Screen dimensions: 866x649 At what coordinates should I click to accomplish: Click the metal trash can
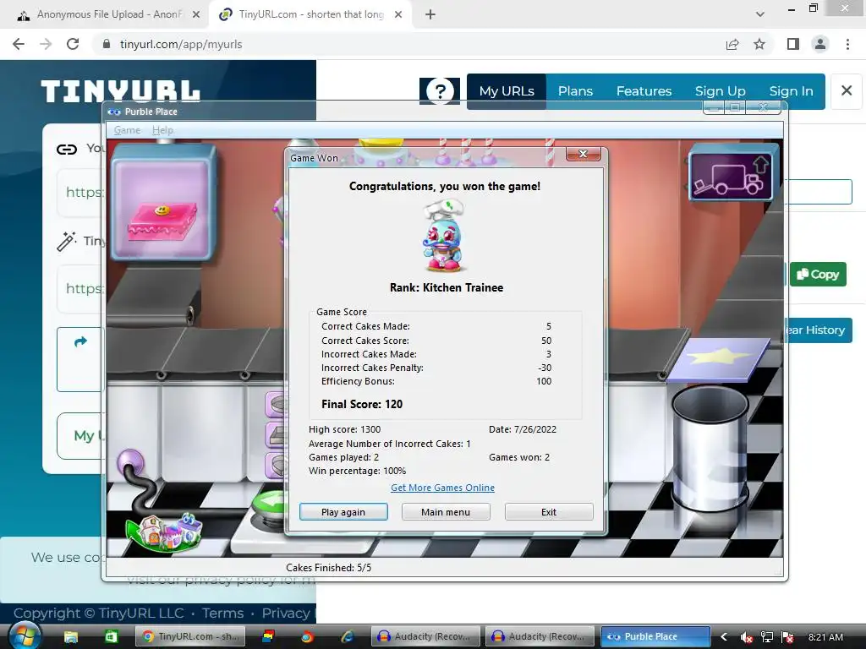pos(710,448)
